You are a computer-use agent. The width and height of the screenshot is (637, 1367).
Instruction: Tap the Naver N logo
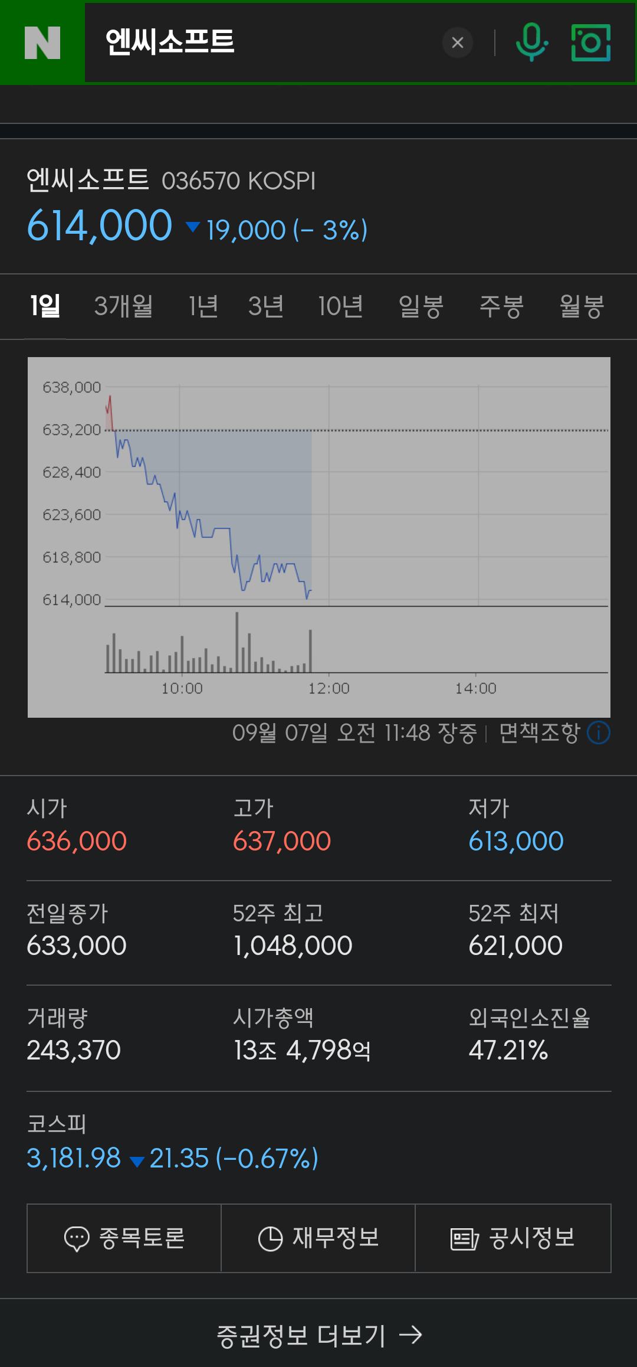click(x=42, y=42)
